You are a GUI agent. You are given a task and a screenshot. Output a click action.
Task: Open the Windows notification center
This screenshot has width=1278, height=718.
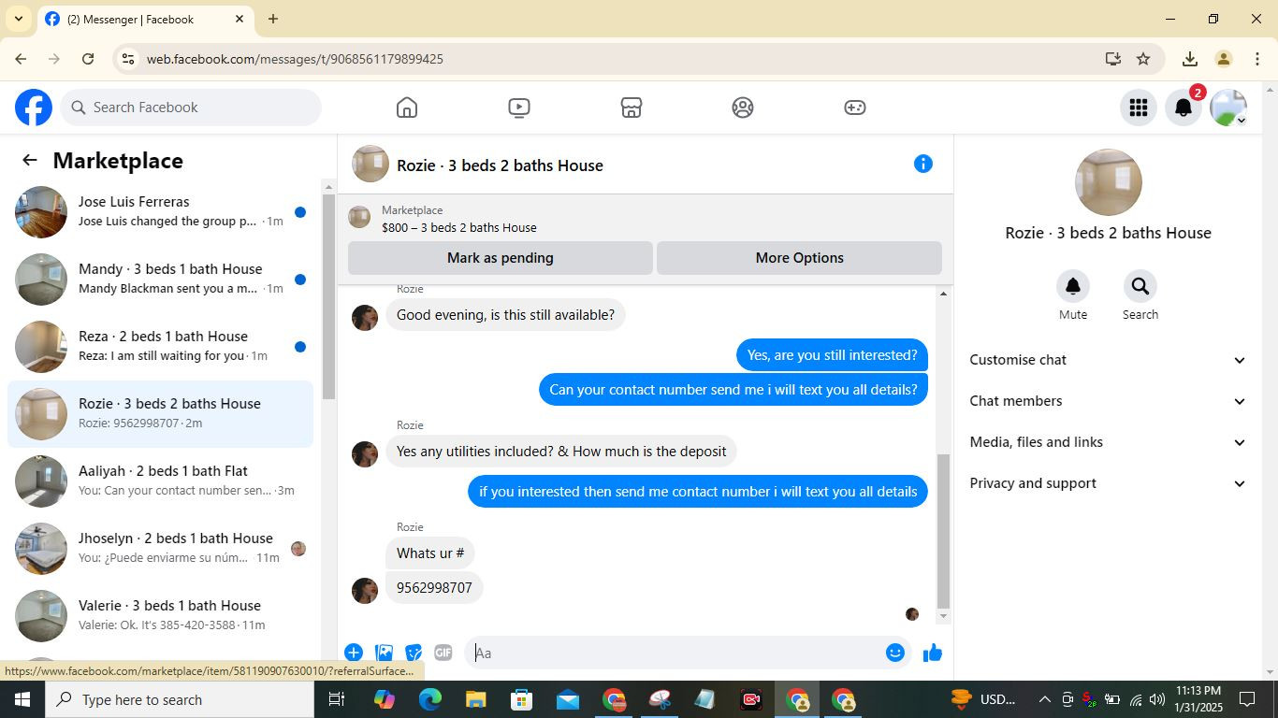pos(1247,699)
